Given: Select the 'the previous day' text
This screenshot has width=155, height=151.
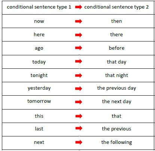Looking at the screenshot, I should click(x=116, y=88).
